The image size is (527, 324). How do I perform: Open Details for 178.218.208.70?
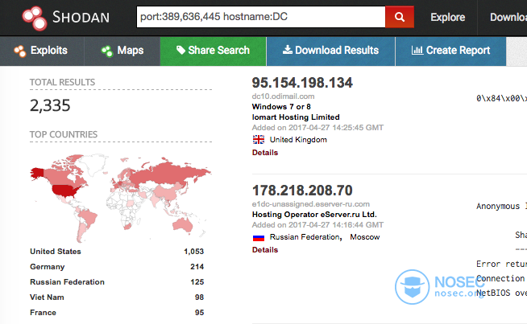click(265, 250)
